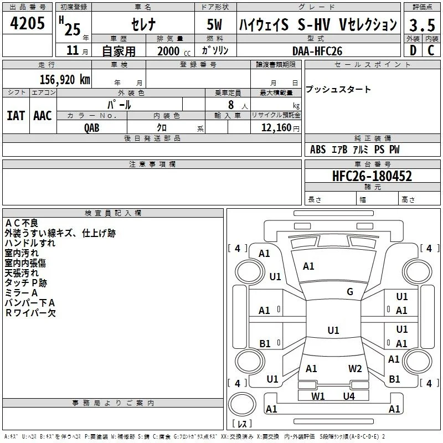The height and width of the screenshot is (443, 443).
Task: Click displacement value 2000 cc
Action: (174, 51)
